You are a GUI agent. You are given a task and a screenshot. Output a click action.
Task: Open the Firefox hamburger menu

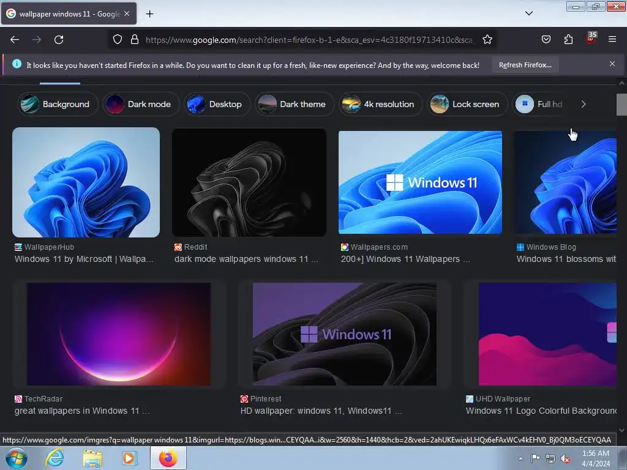[x=612, y=39]
